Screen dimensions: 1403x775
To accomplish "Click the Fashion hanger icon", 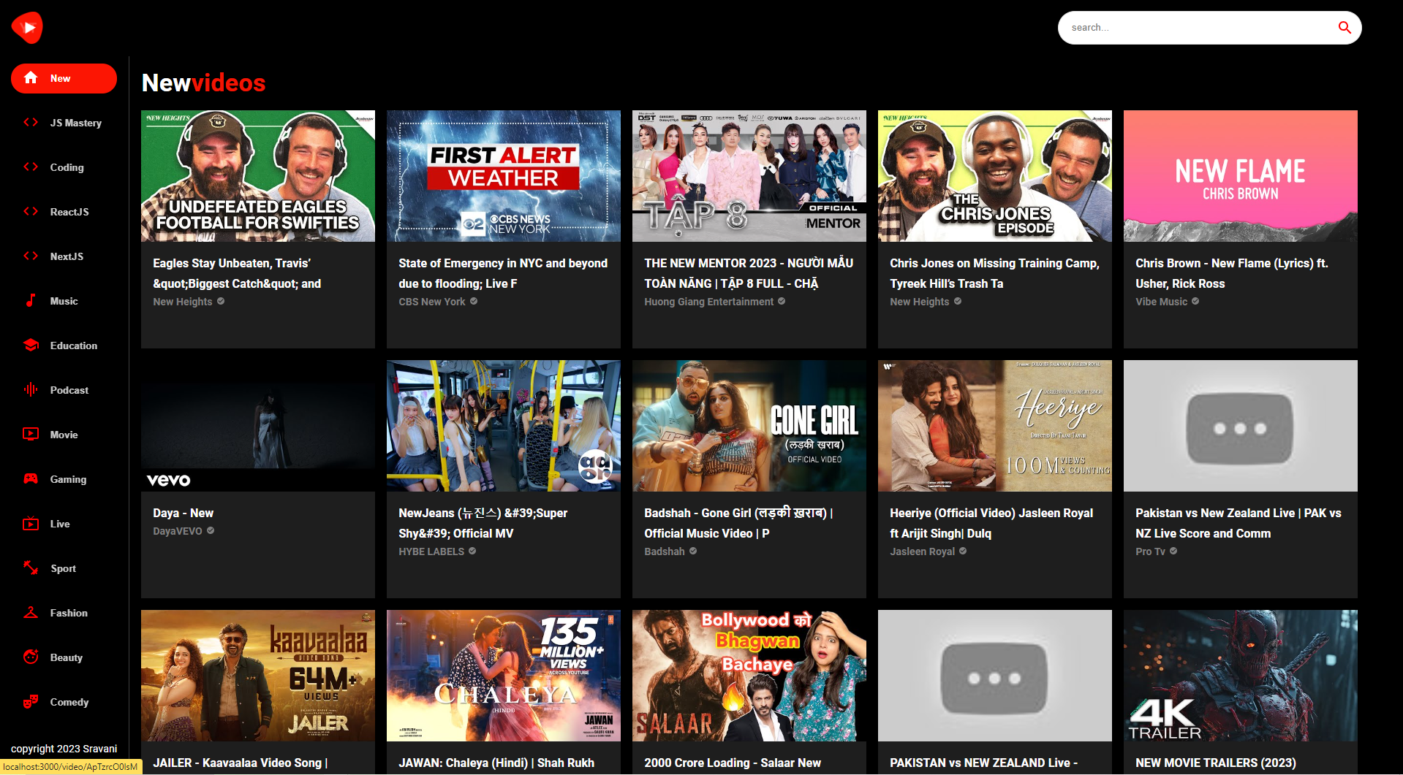I will 31,612.
